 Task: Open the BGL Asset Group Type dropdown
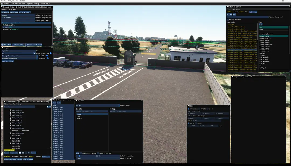coord(18,53)
